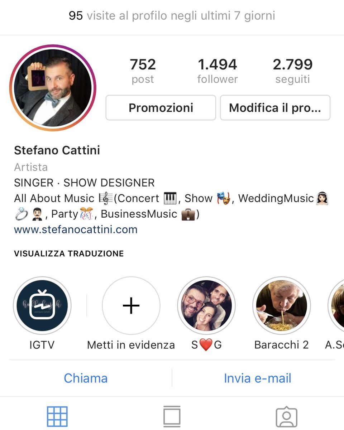Open the grid view tab icon

[x=57, y=416]
